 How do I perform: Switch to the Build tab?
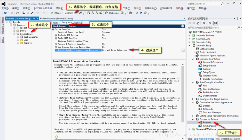(x=56, y=23)
